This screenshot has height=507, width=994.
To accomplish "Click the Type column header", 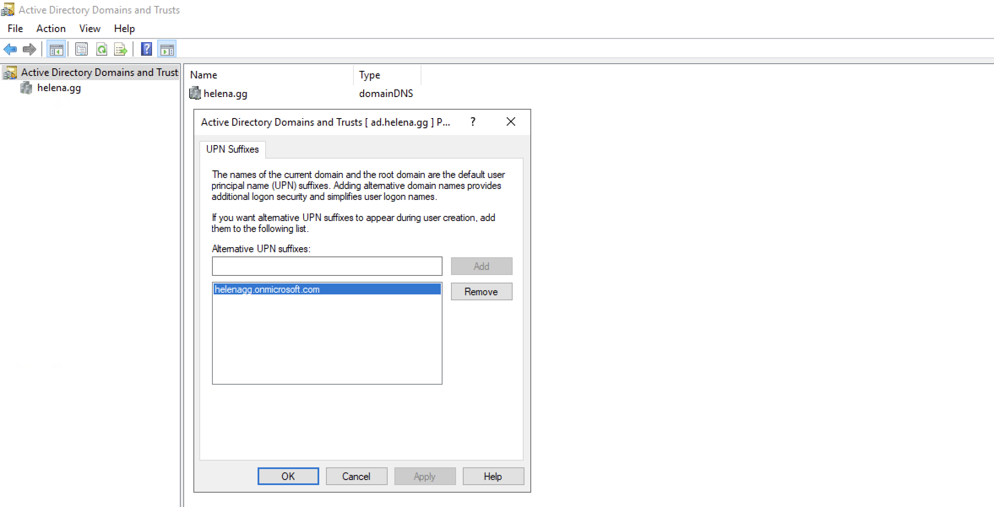I will tap(369, 75).
